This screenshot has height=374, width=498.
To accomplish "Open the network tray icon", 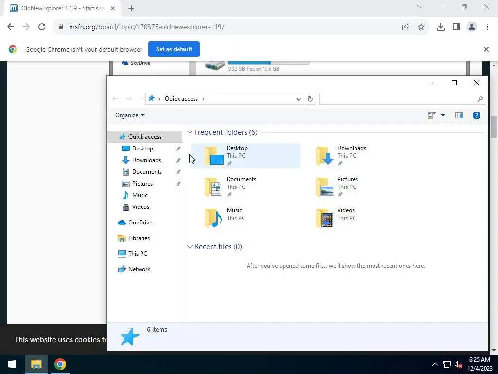I will [x=447, y=364].
